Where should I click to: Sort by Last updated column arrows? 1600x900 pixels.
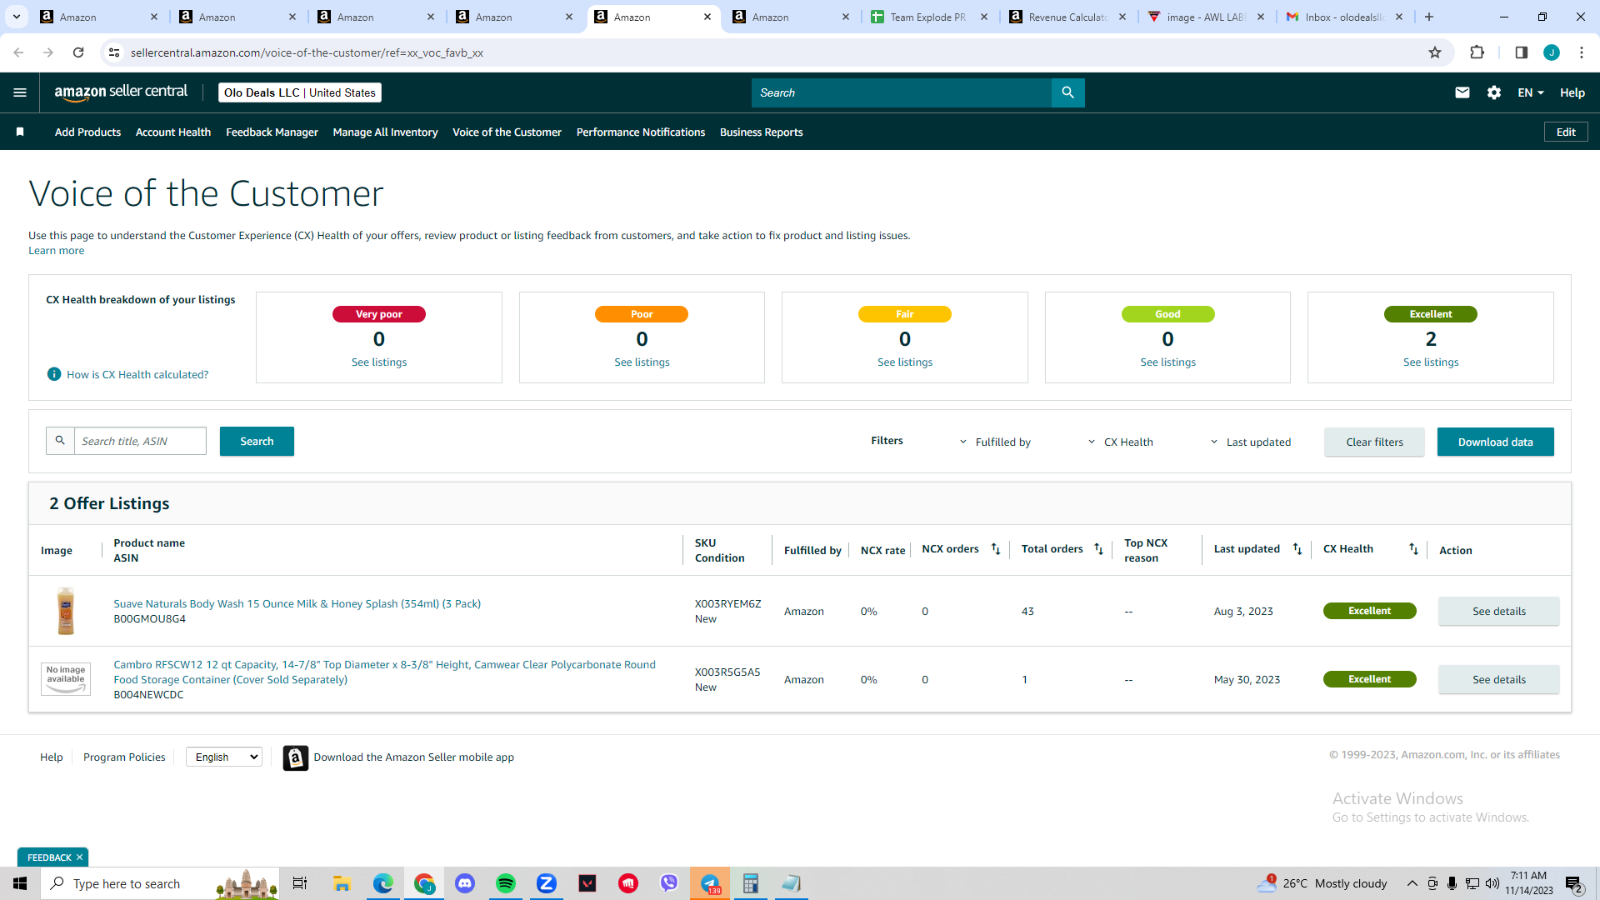coord(1297,548)
